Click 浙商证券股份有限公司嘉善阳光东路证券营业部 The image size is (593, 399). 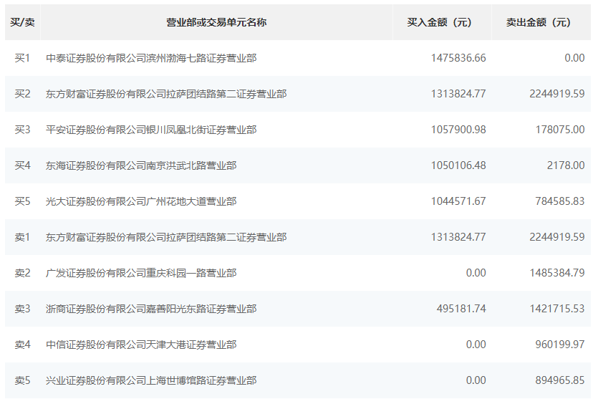click(x=151, y=309)
